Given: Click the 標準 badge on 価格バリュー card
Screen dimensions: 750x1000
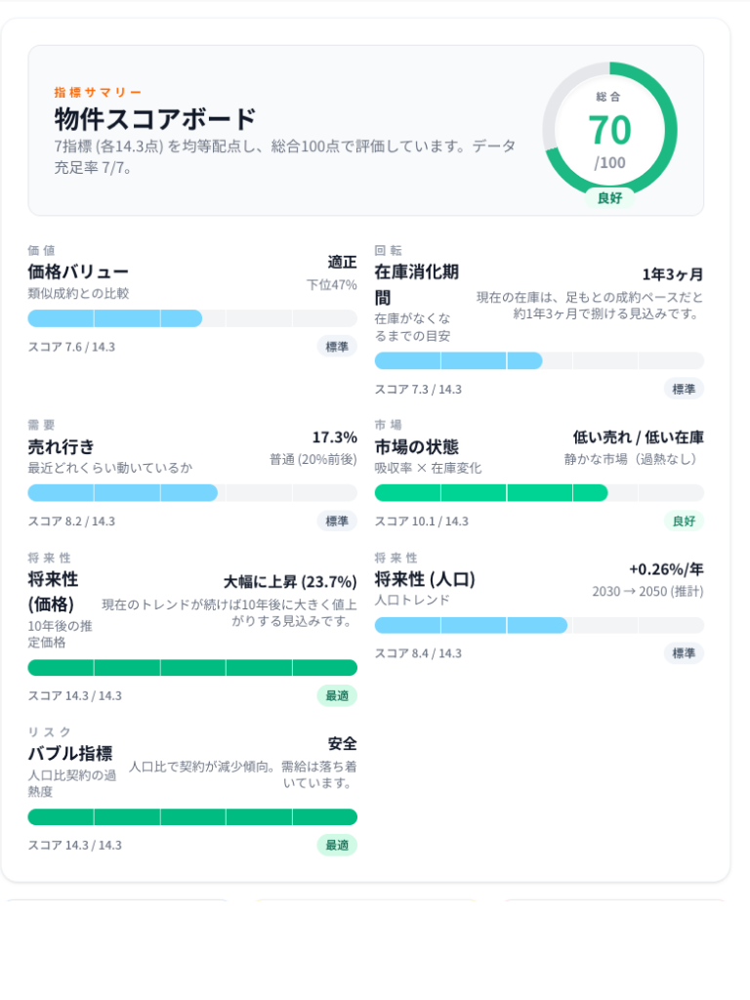Looking at the screenshot, I should click(336, 347).
